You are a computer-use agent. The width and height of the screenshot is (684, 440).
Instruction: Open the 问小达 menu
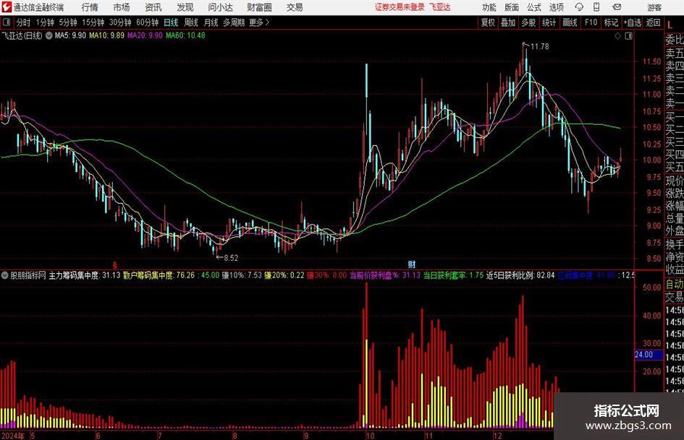point(220,7)
